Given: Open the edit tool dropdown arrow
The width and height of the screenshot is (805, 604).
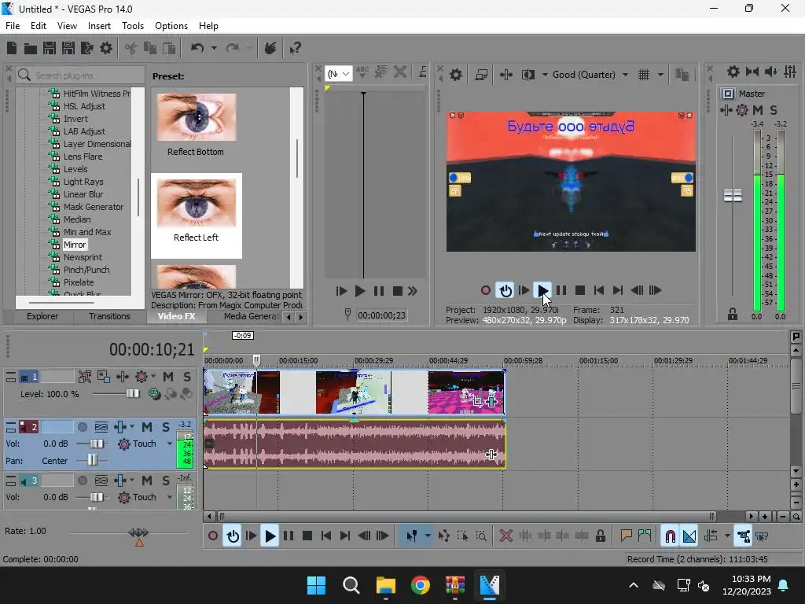Looking at the screenshot, I should coord(428,536).
